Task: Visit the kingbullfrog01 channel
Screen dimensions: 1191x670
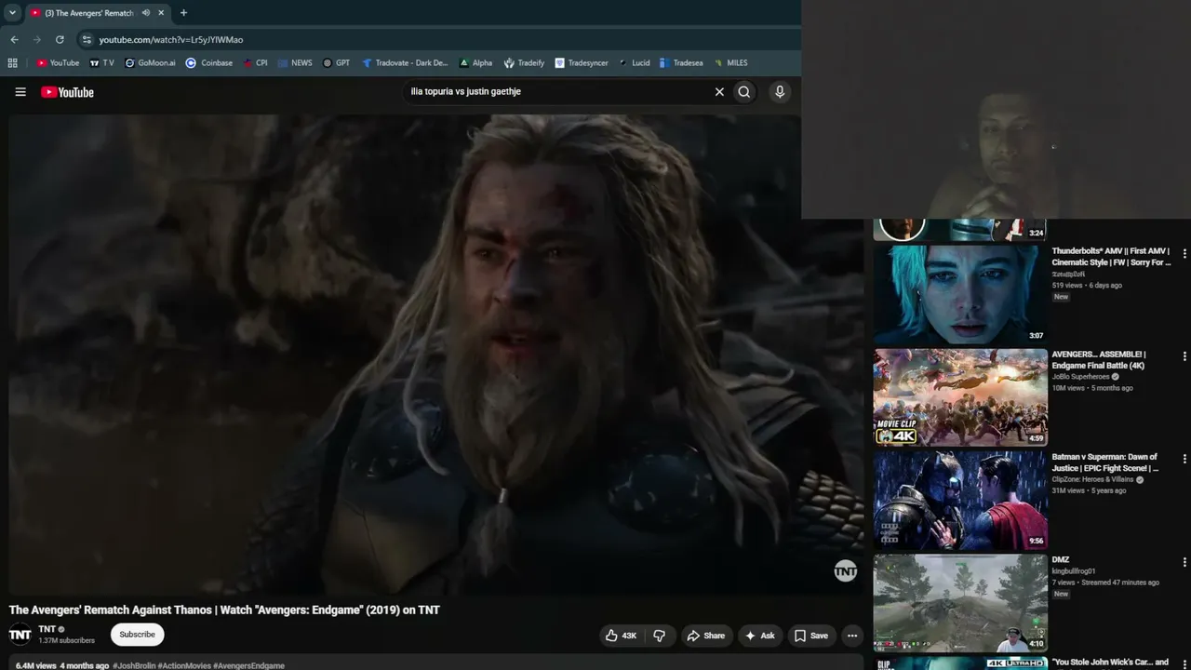Action: [x=1074, y=571]
